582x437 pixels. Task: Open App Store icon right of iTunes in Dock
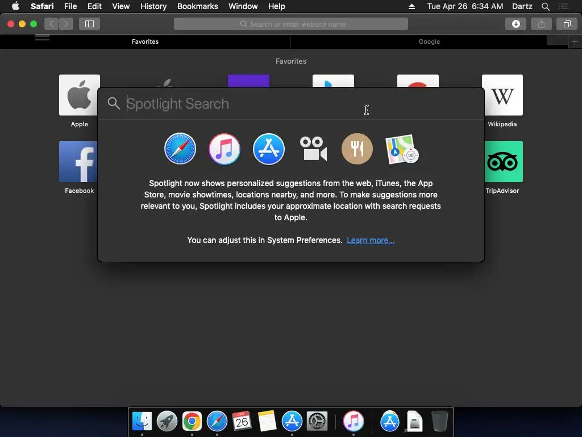[x=390, y=422]
